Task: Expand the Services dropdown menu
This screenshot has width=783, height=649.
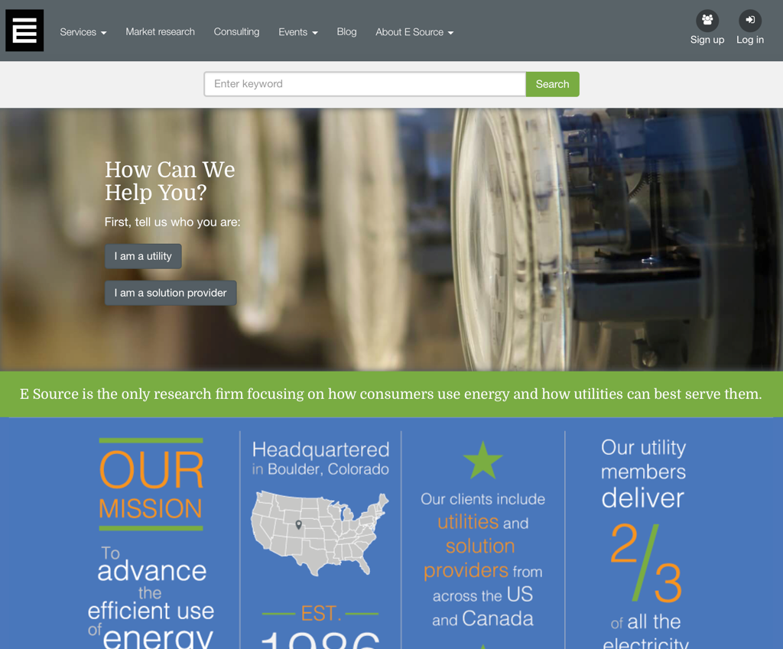Action: pyautogui.click(x=83, y=32)
